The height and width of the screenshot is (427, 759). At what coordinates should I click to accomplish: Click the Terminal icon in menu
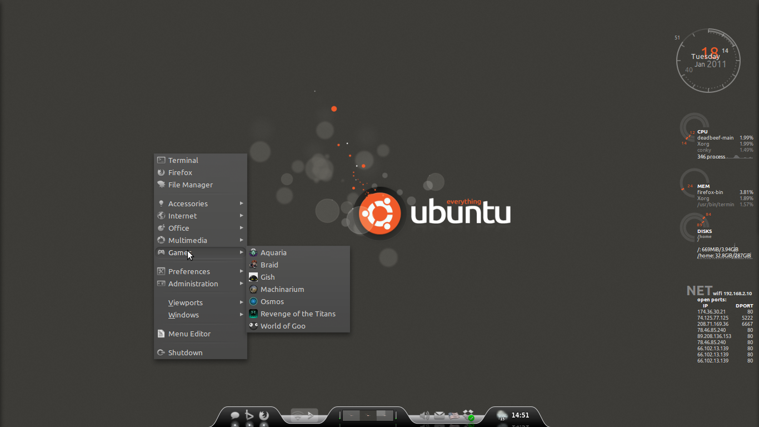(x=161, y=160)
